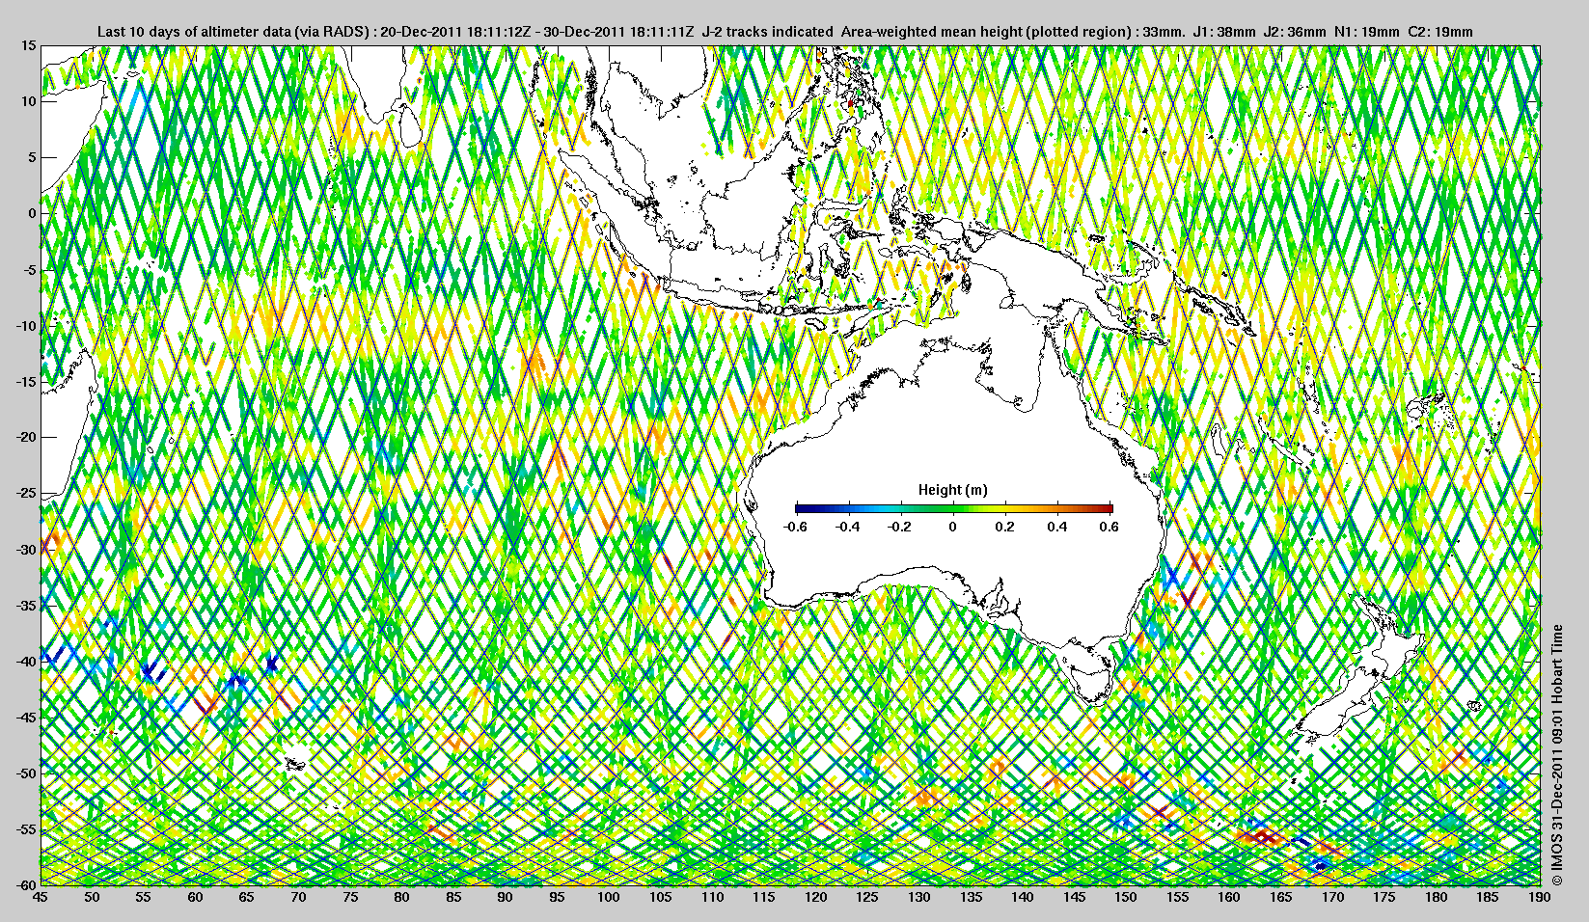Screen dimensions: 1589x922
Task: Click 'J-2 tracks indicated' in the title
Action: click(768, 32)
